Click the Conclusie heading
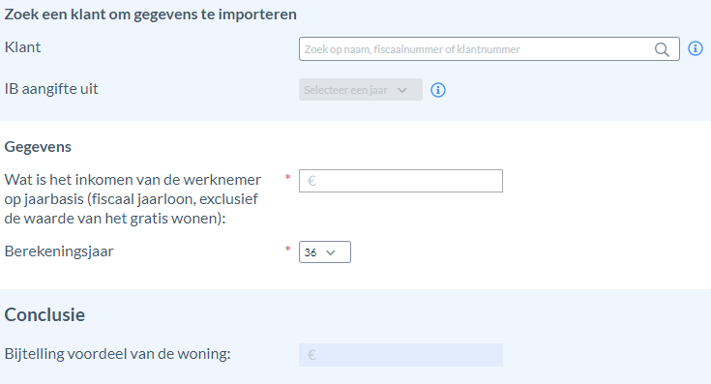711x384 pixels. pyautogui.click(x=44, y=314)
